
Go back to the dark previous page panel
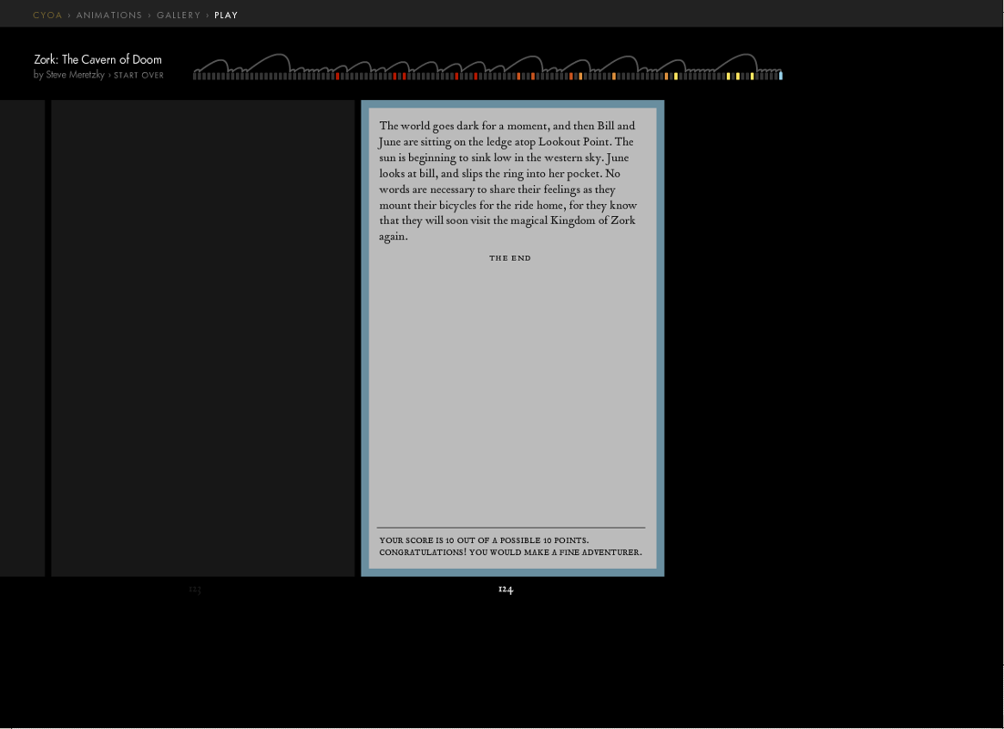[202, 337]
